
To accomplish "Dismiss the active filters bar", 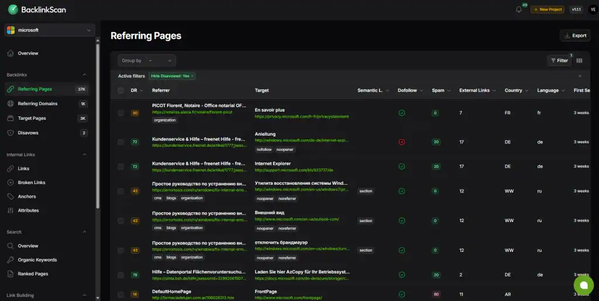I will point(580,76).
